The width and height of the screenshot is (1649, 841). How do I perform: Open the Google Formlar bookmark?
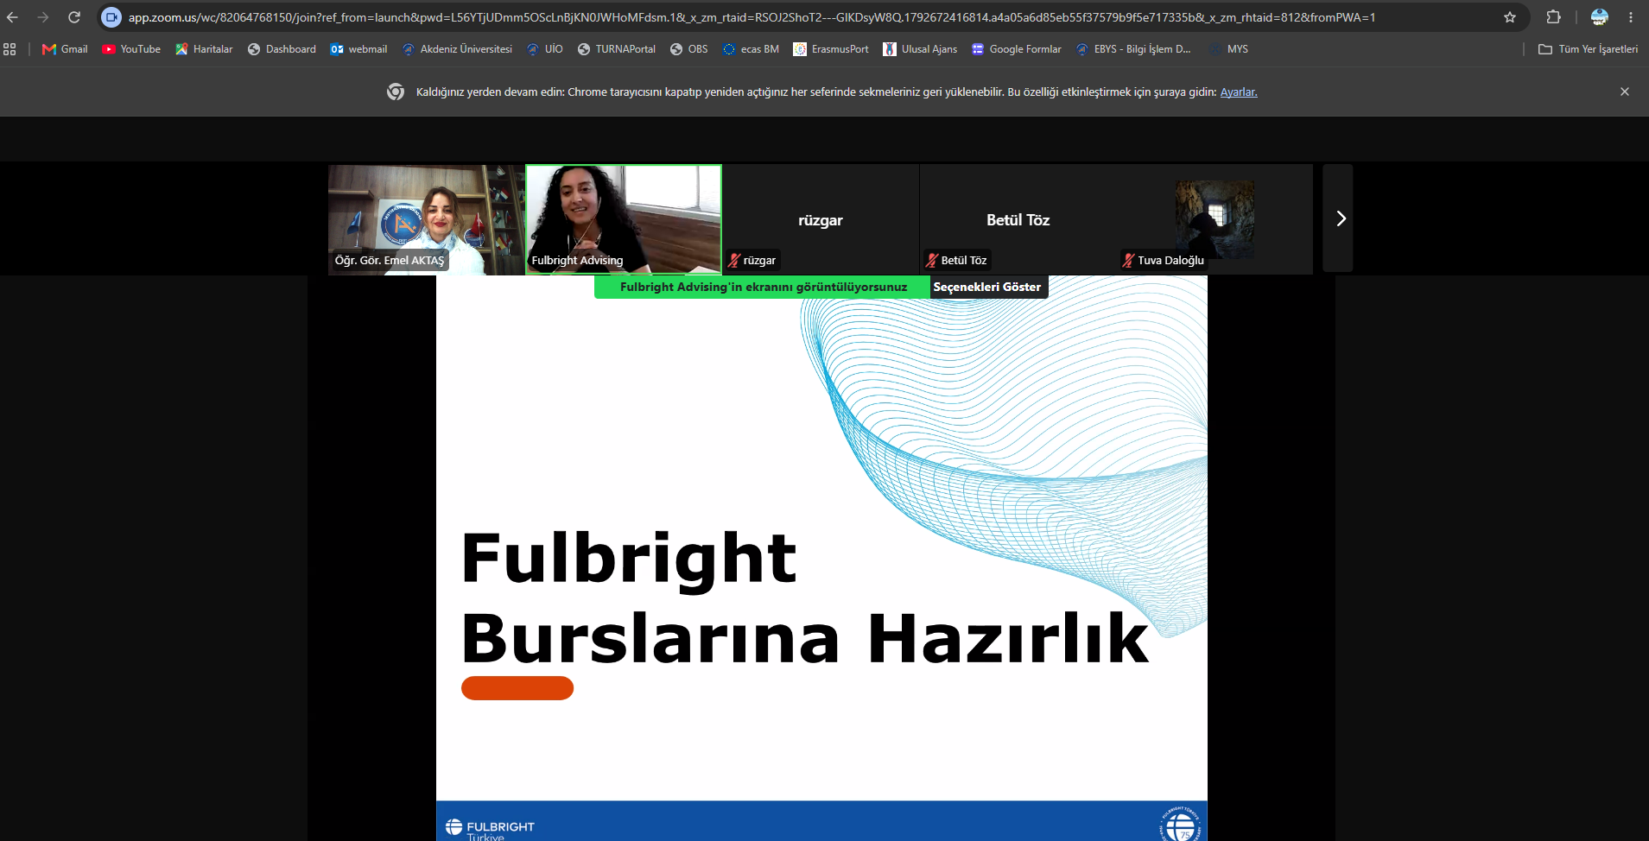pos(1017,49)
